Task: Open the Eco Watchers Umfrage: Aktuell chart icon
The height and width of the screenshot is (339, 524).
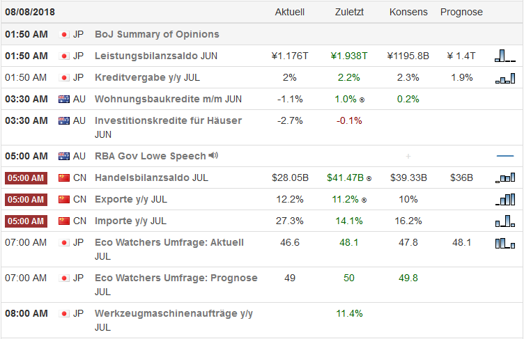Action: (505, 243)
